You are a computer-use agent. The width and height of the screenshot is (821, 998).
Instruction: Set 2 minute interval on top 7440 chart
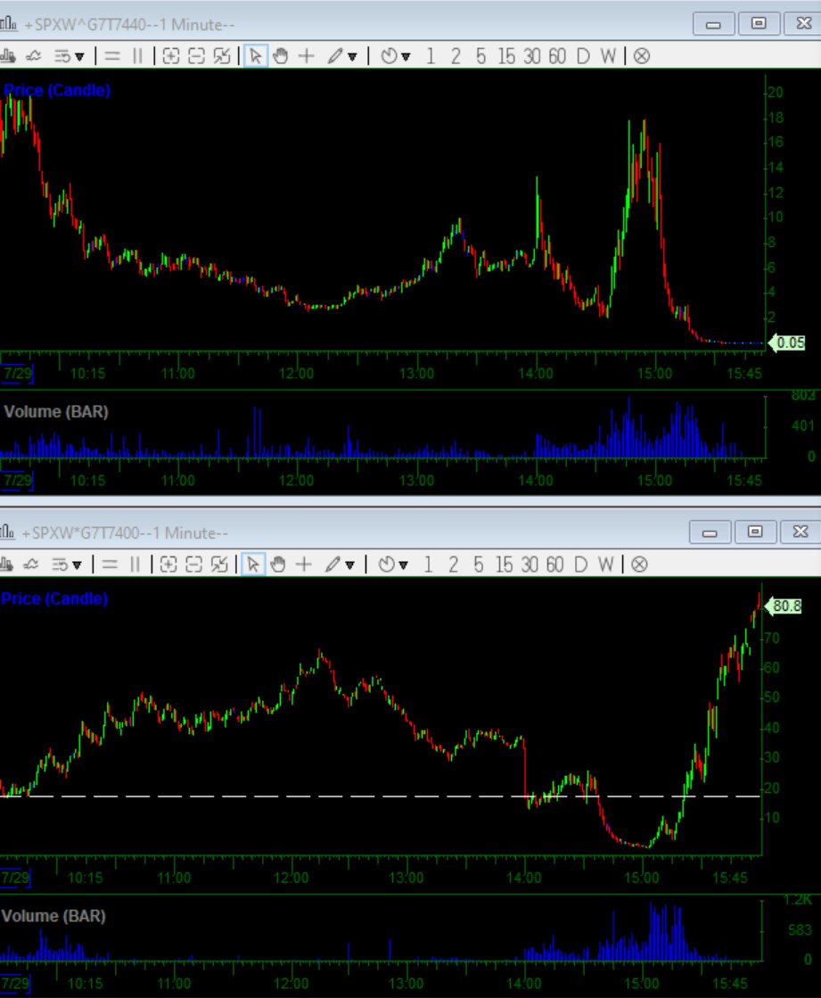[456, 56]
